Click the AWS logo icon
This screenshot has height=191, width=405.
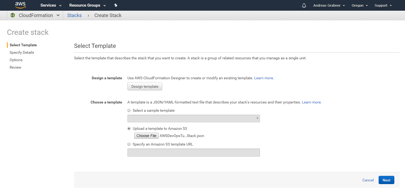[21, 5]
